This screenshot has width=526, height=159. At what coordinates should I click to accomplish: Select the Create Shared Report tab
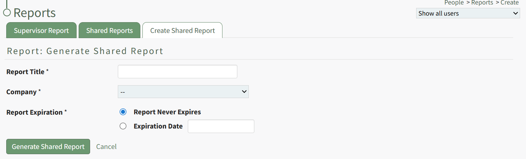[182, 30]
